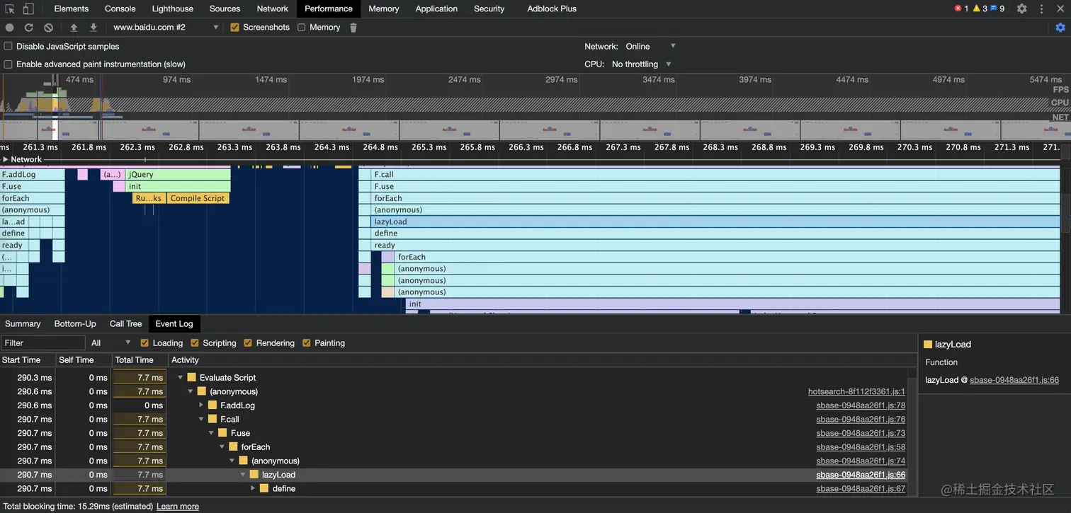Open the Adblock Plus tab

point(552,8)
